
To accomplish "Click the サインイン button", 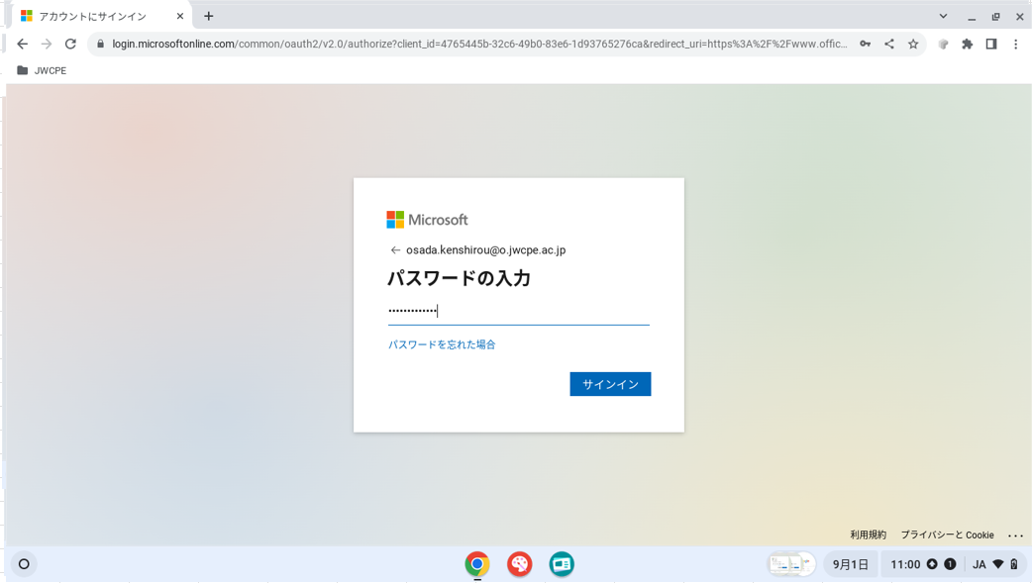I will pos(610,384).
